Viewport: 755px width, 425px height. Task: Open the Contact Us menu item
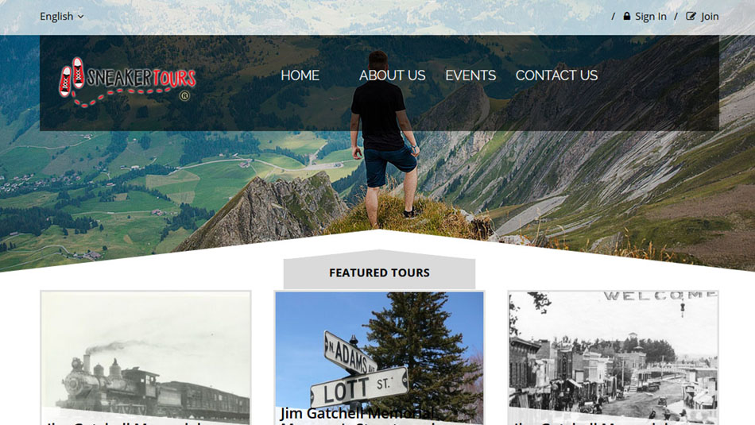[x=556, y=75]
